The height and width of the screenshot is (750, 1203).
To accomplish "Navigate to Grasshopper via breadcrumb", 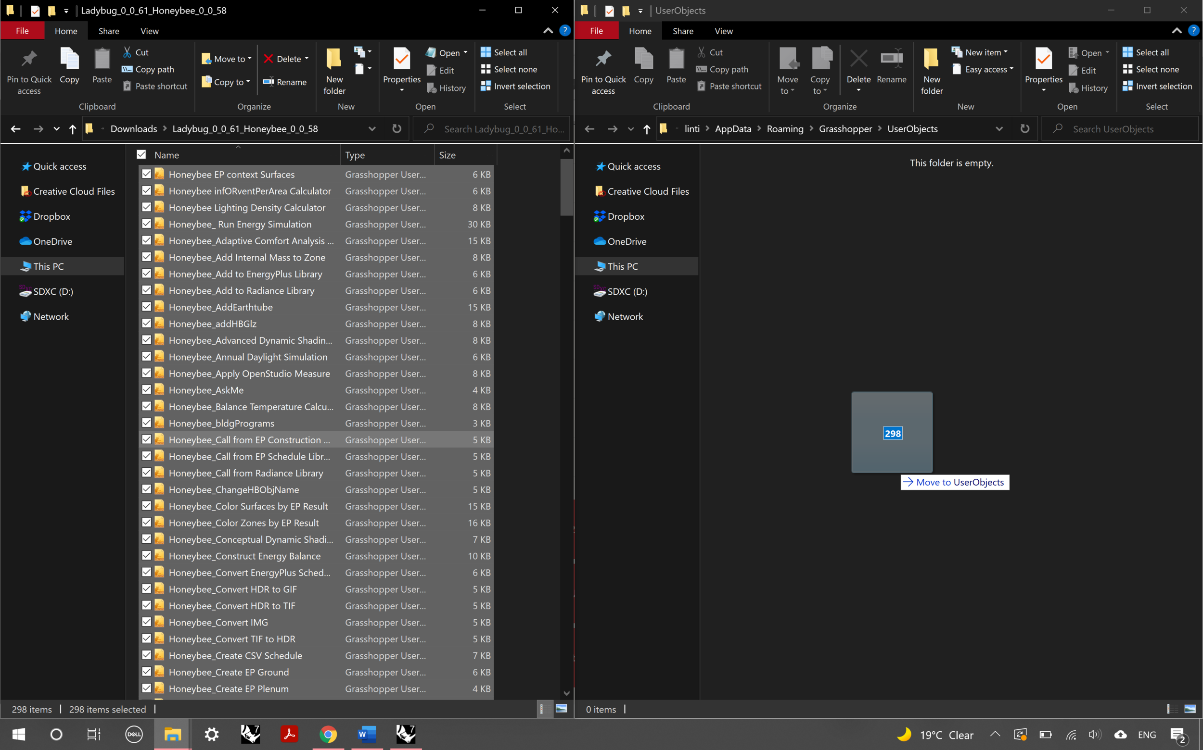I will 845,128.
